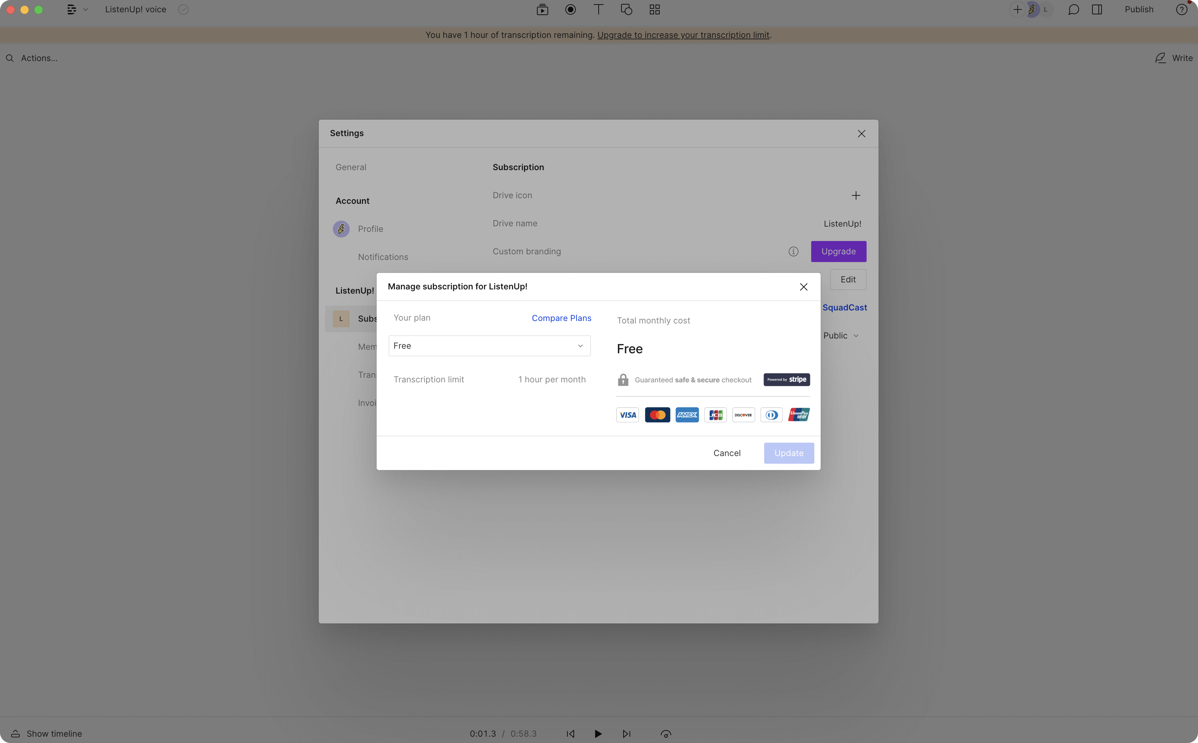The image size is (1198, 743).
Task: Select General in settings sidebar
Action: 351,167
